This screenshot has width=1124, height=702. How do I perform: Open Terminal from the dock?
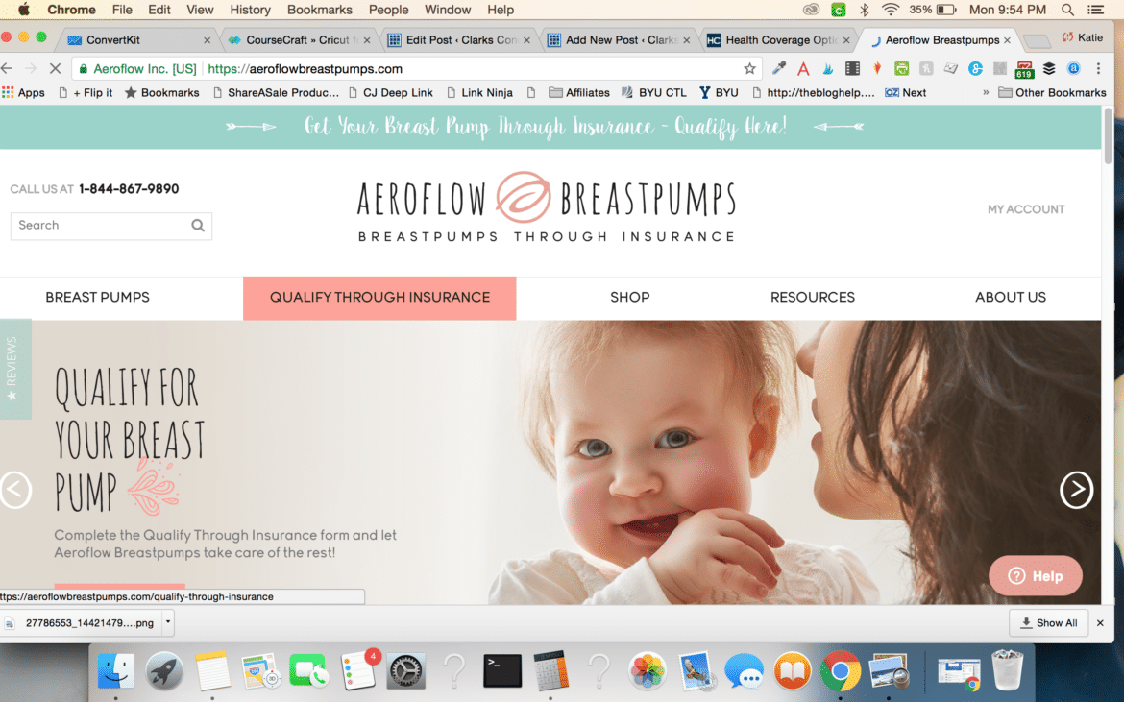(501, 671)
